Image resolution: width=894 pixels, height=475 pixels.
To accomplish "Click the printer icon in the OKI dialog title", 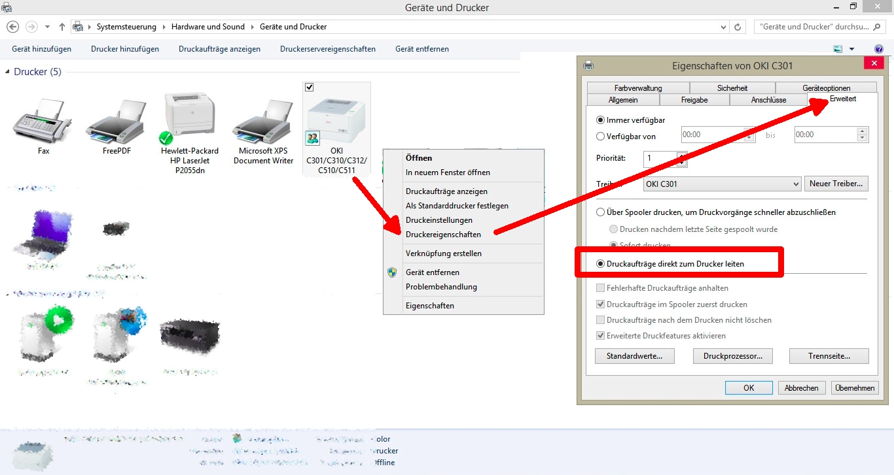I will [588, 65].
